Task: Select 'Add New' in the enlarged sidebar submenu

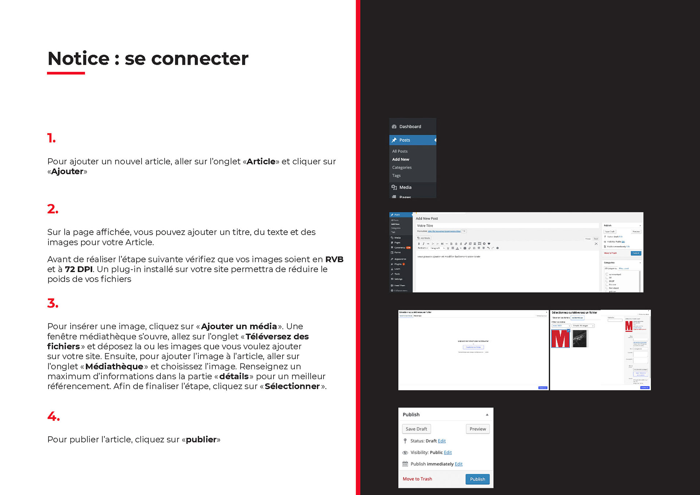Action: pos(401,159)
